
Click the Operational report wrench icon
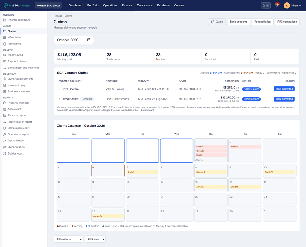pyautogui.click(x=5, y=134)
